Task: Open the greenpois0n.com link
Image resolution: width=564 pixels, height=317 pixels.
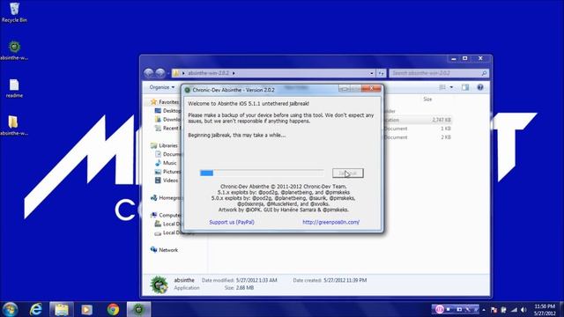Action: [331, 222]
